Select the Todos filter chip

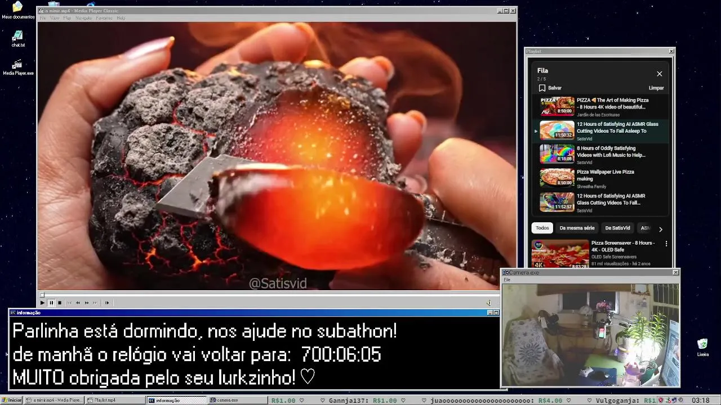coord(542,228)
